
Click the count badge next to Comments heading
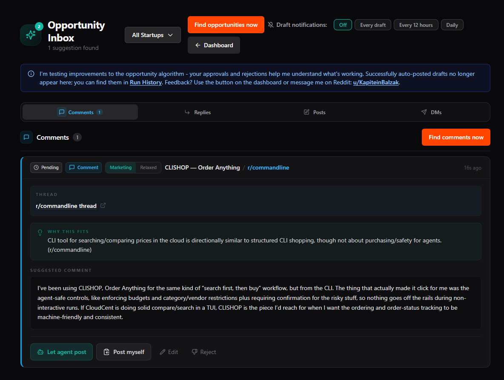77,138
